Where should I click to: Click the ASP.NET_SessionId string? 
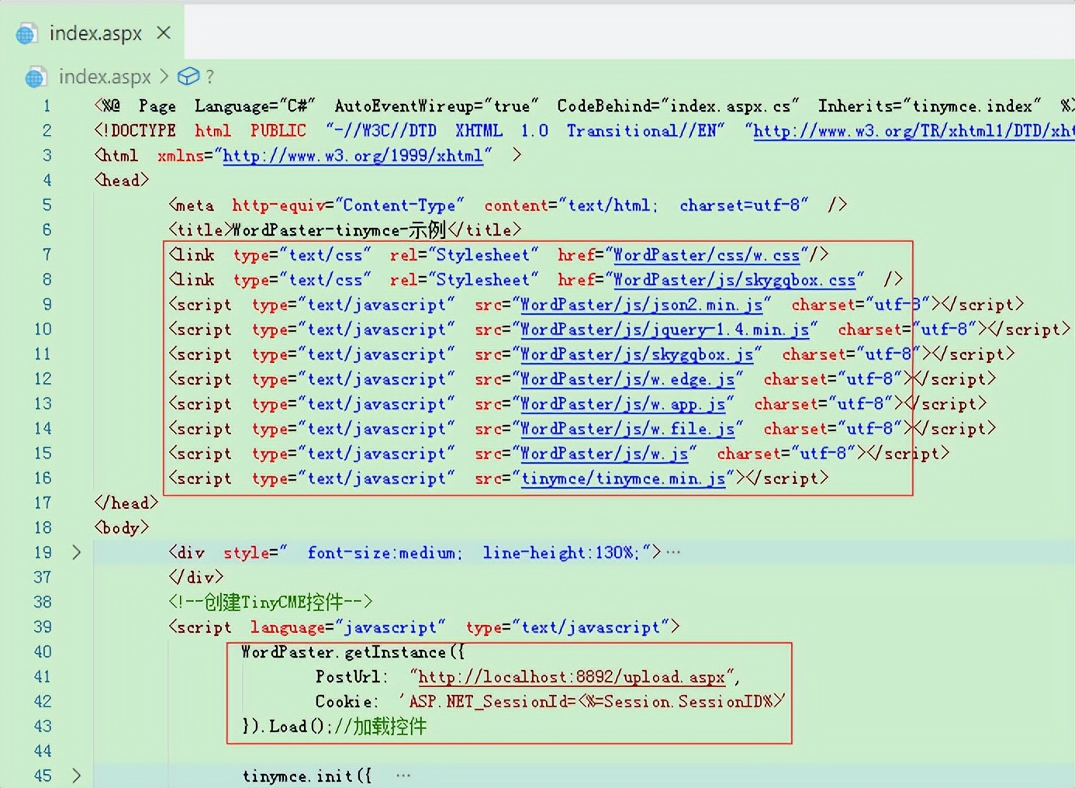pos(593,702)
